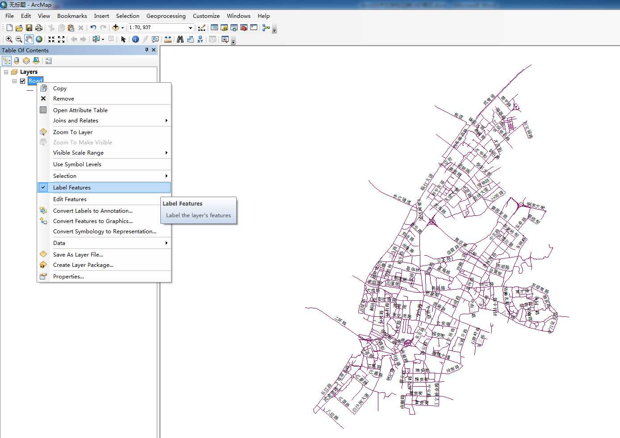Uncheck the Road layer visibility checkbox
620x438 pixels.
point(22,81)
